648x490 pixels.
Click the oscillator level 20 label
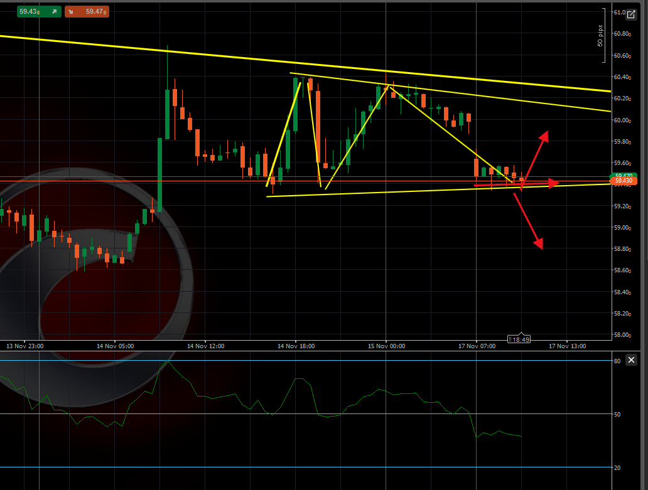[x=617, y=467]
